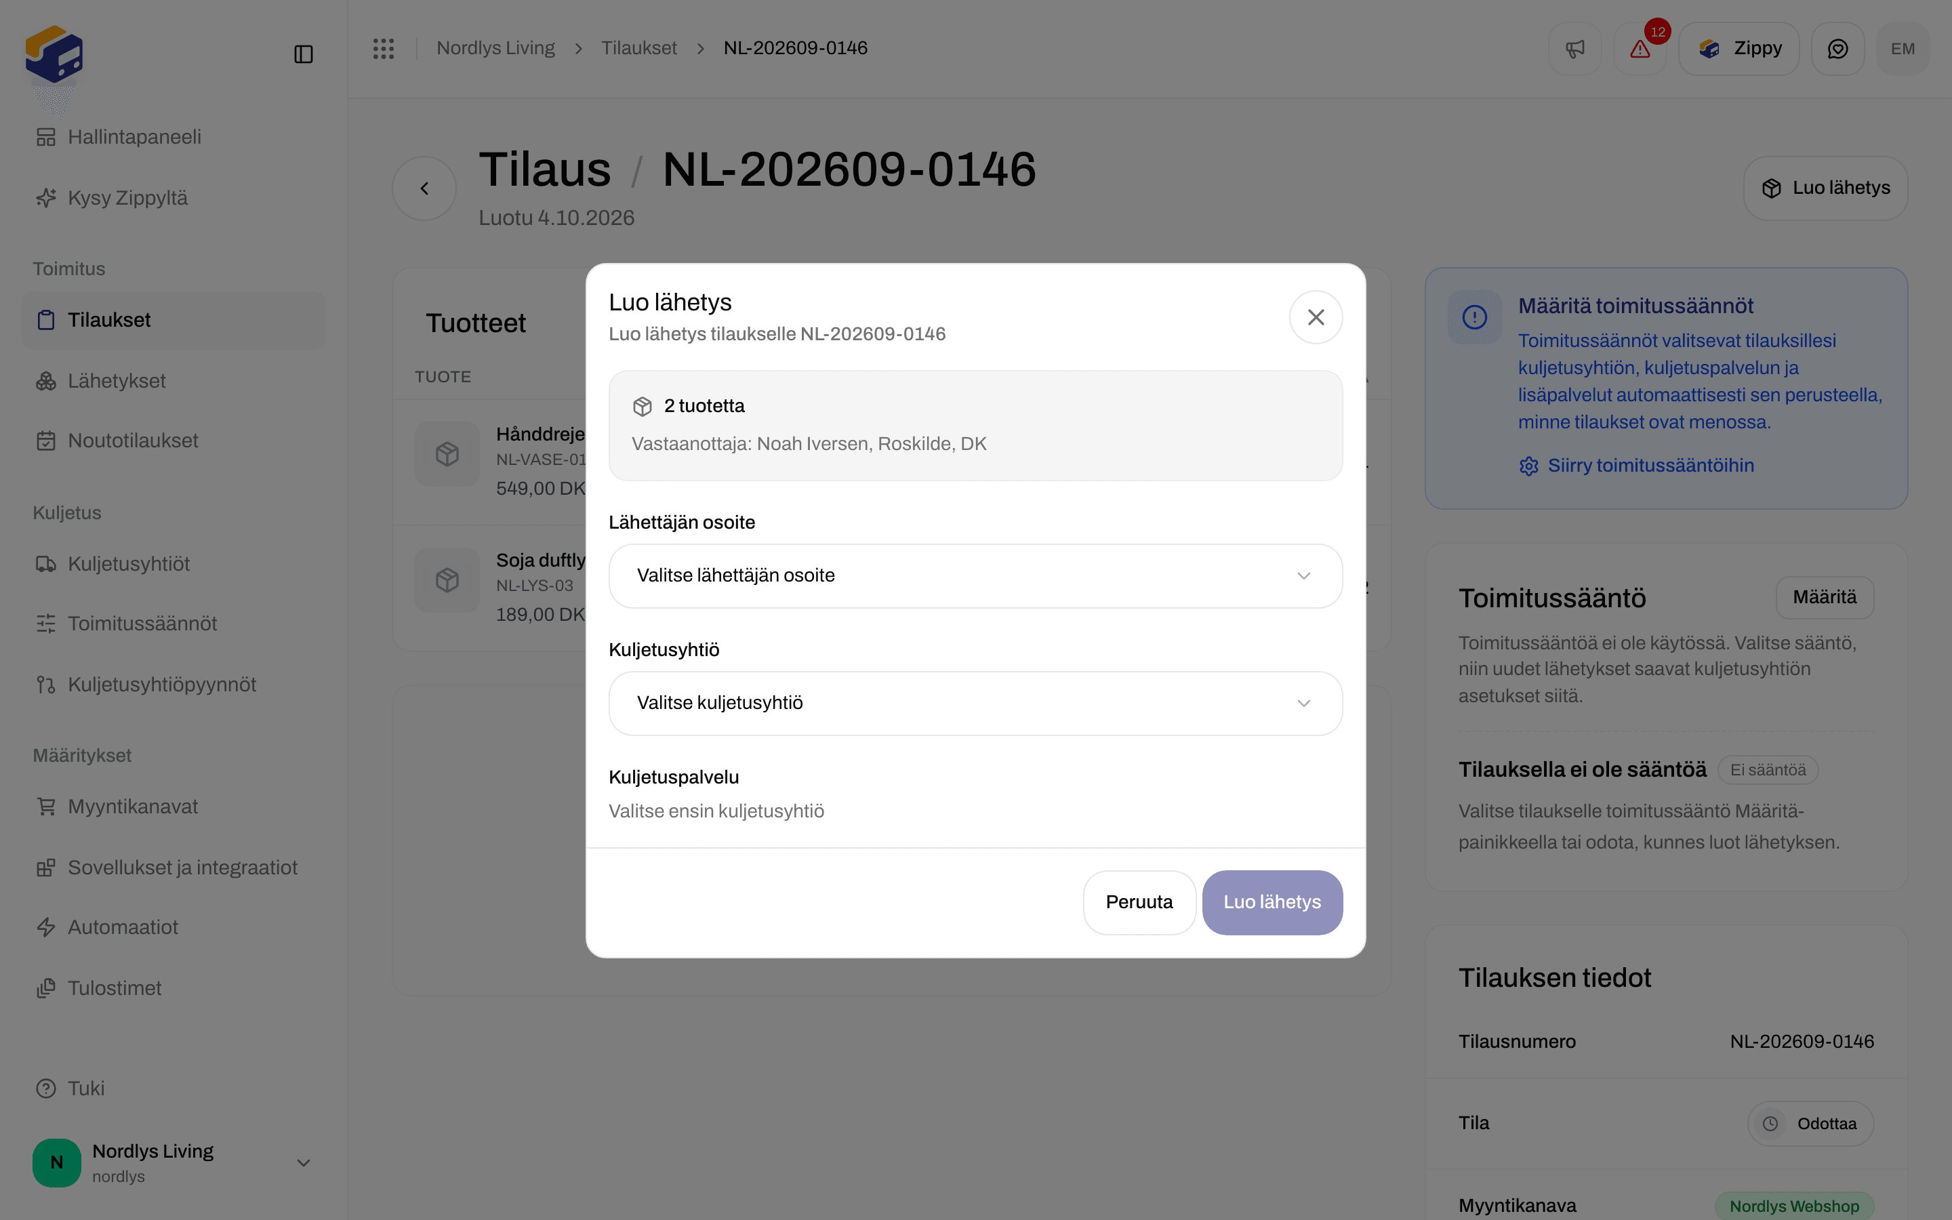Open Kysy Zippyltä
Image resolution: width=1952 pixels, height=1220 pixels.
pyautogui.click(x=174, y=198)
